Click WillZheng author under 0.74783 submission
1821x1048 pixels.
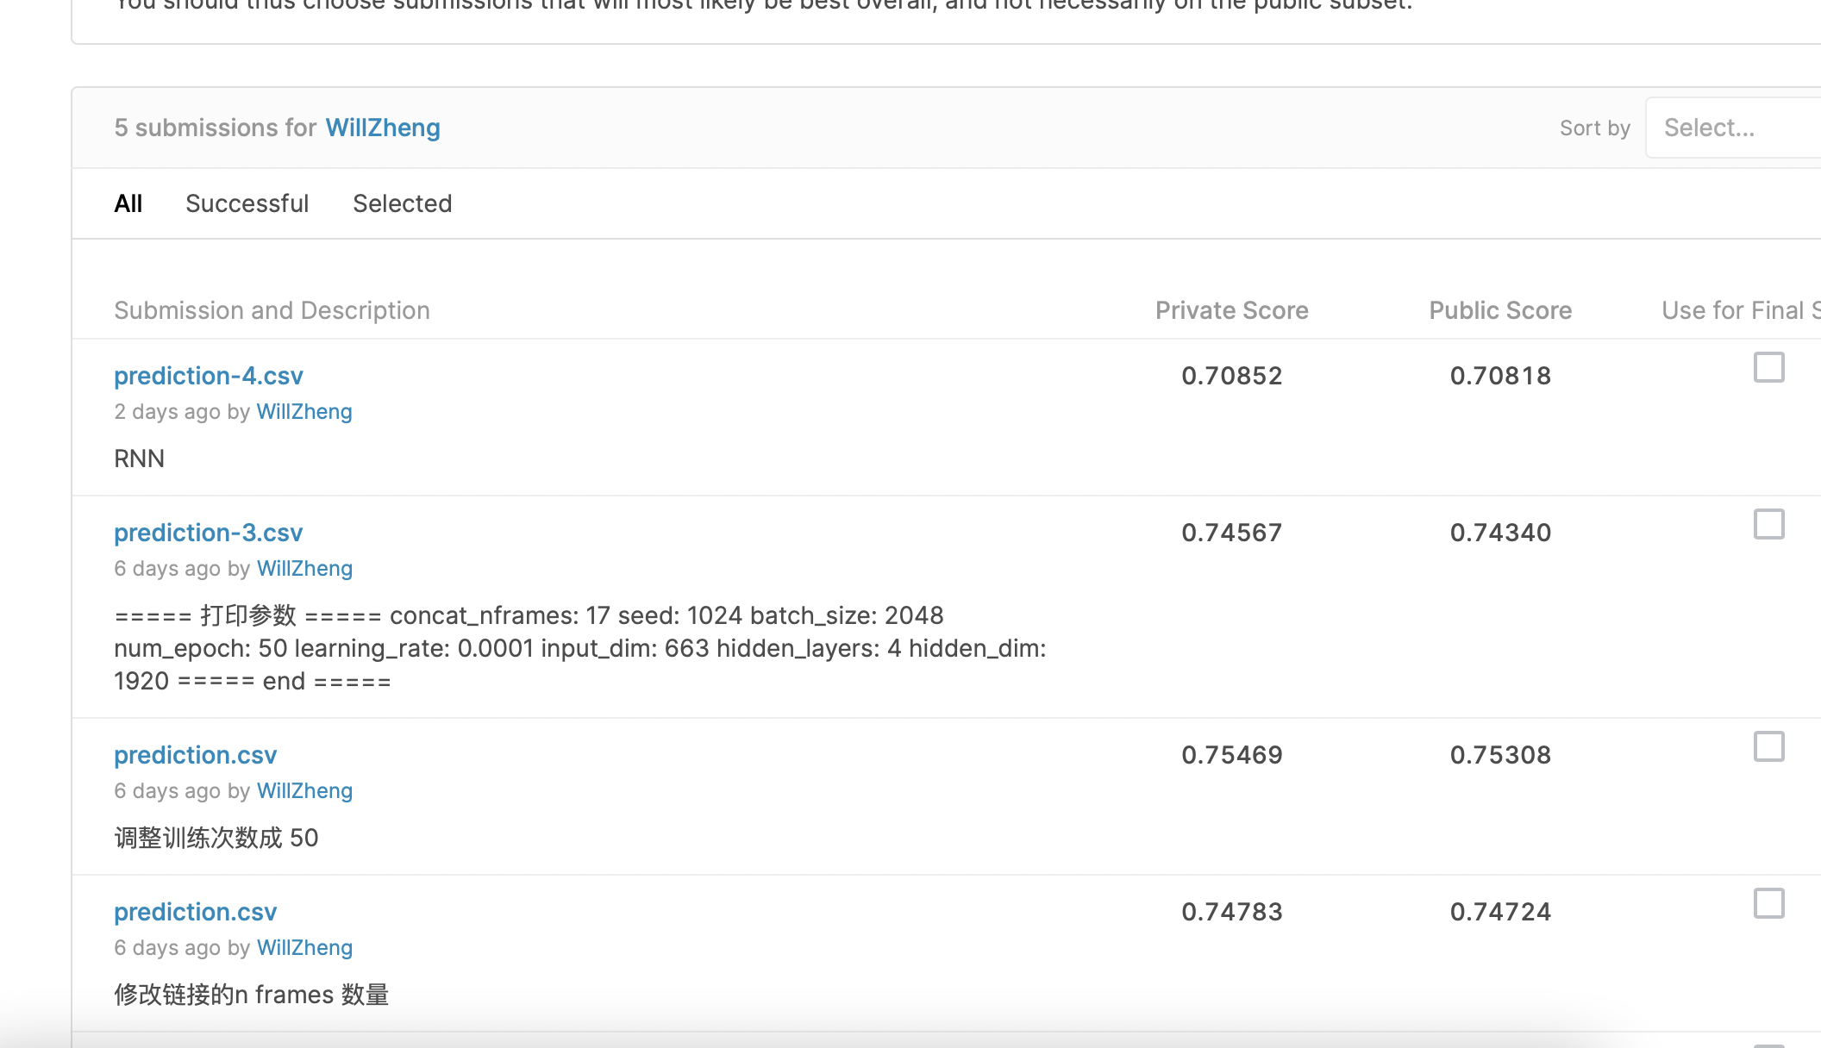point(304,948)
